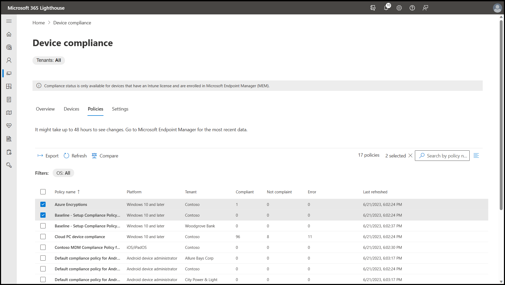Click the notifications bell icon
The height and width of the screenshot is (285, 505).
(386, 8)
